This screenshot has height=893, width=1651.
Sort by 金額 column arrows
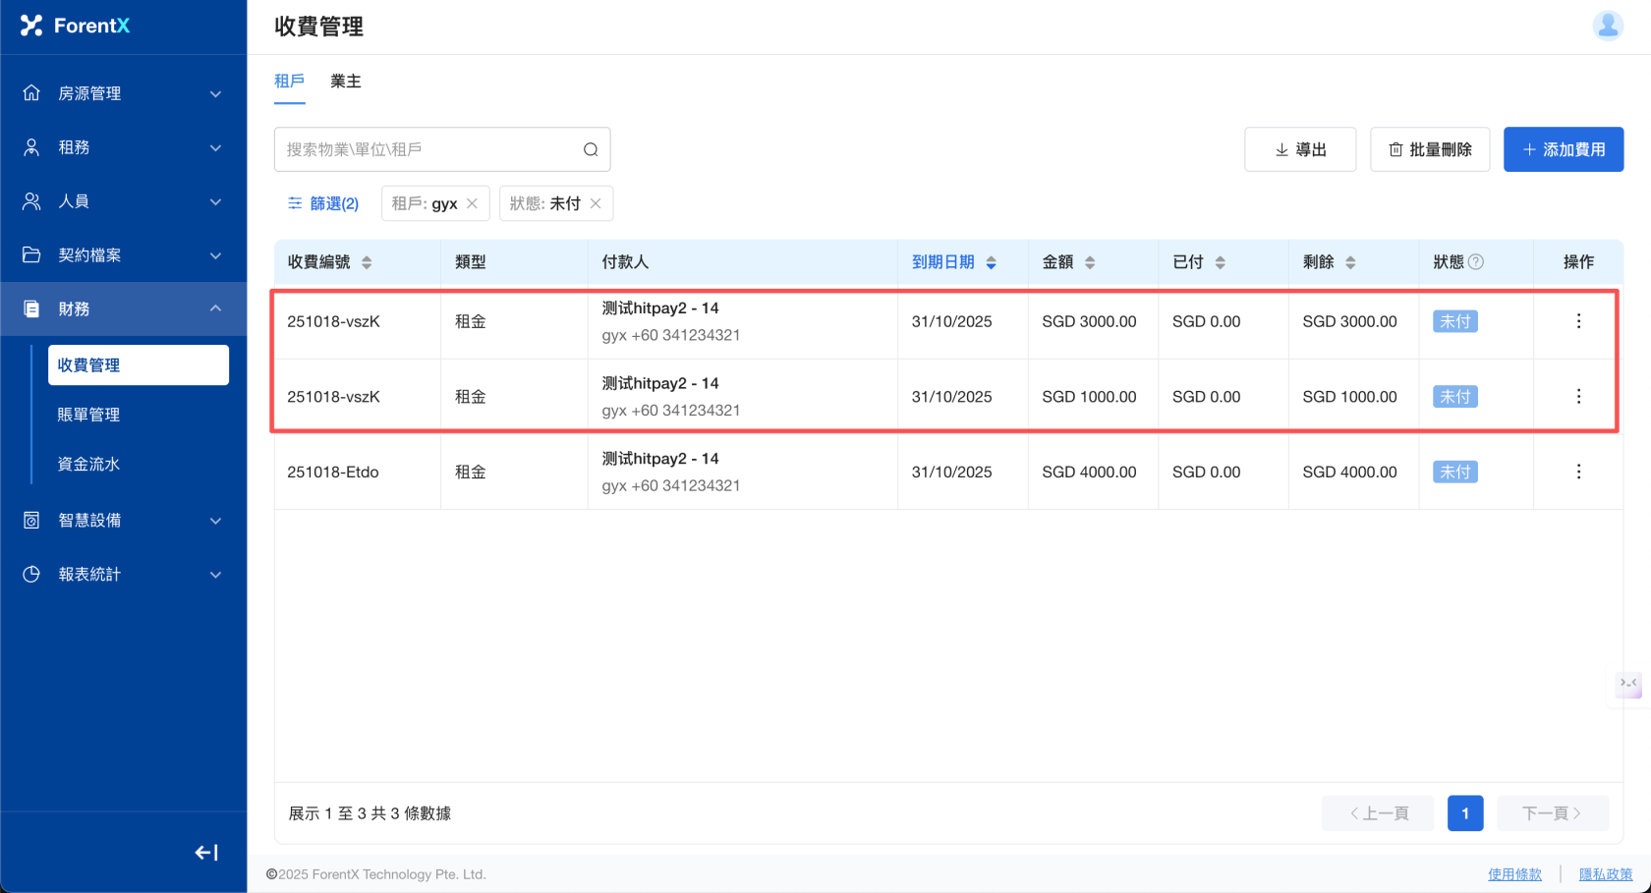coord(1090,262)
